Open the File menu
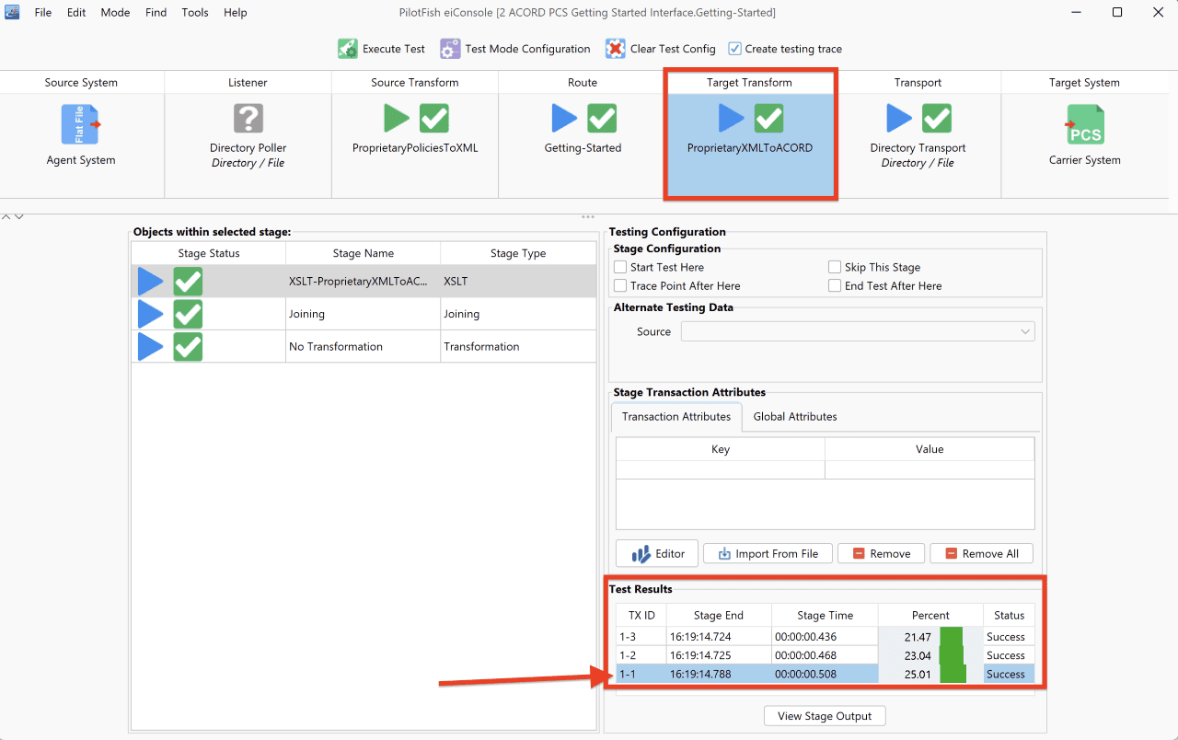 (43, 13)
